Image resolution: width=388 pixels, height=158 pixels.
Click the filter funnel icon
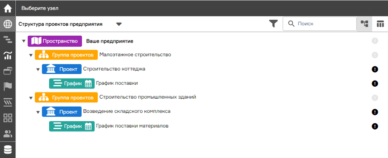273,24
